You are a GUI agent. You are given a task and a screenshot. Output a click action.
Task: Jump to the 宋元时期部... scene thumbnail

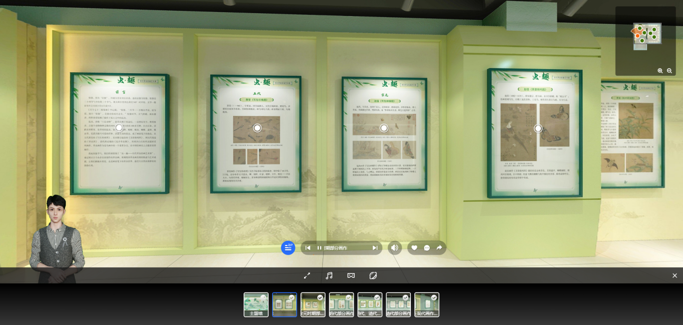pyautogui.click(x=313, y=305)
